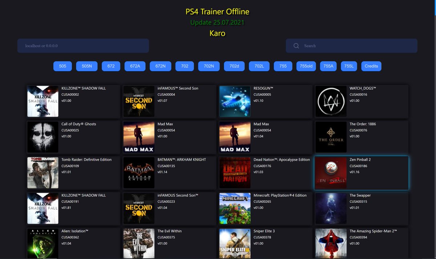Open the Batman Arkham Knight cover thumbnail

coord(139,173)
